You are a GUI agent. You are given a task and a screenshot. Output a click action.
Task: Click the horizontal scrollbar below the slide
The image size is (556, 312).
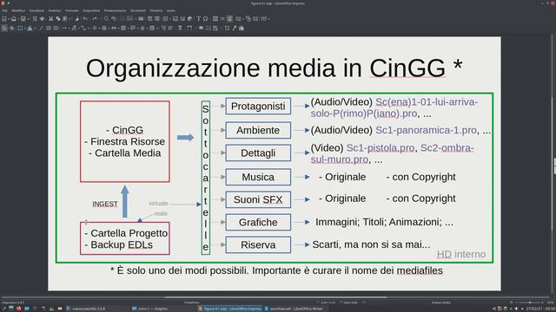pos(276,297)
